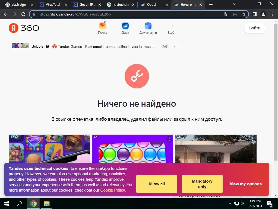Open the notifications action center
278x209 pixels.
click(270, 204)
